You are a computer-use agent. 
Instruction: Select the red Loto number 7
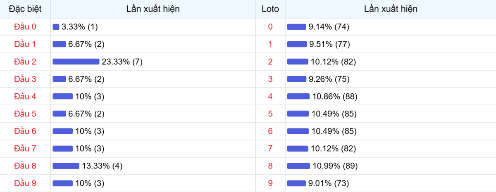click(270, 148)
